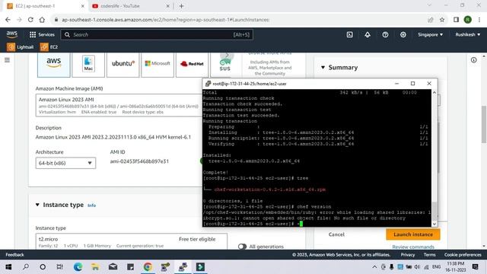Viewport: 487px width, 274px height.
Task: Open the Chrome profile avatar
Action: [468, 20]
